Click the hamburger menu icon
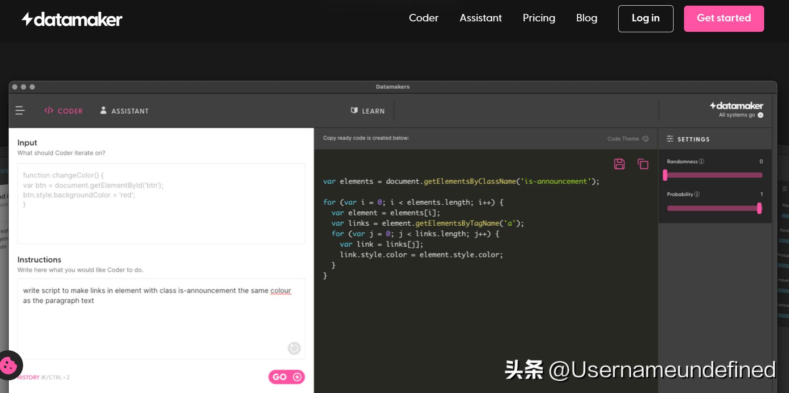 click(20, 111)
